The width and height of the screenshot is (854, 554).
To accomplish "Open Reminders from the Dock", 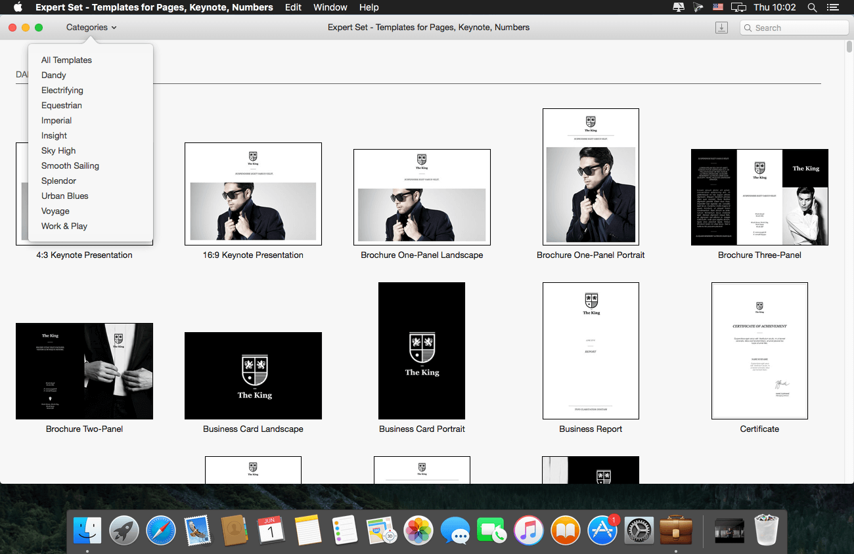I will point(345,530).
